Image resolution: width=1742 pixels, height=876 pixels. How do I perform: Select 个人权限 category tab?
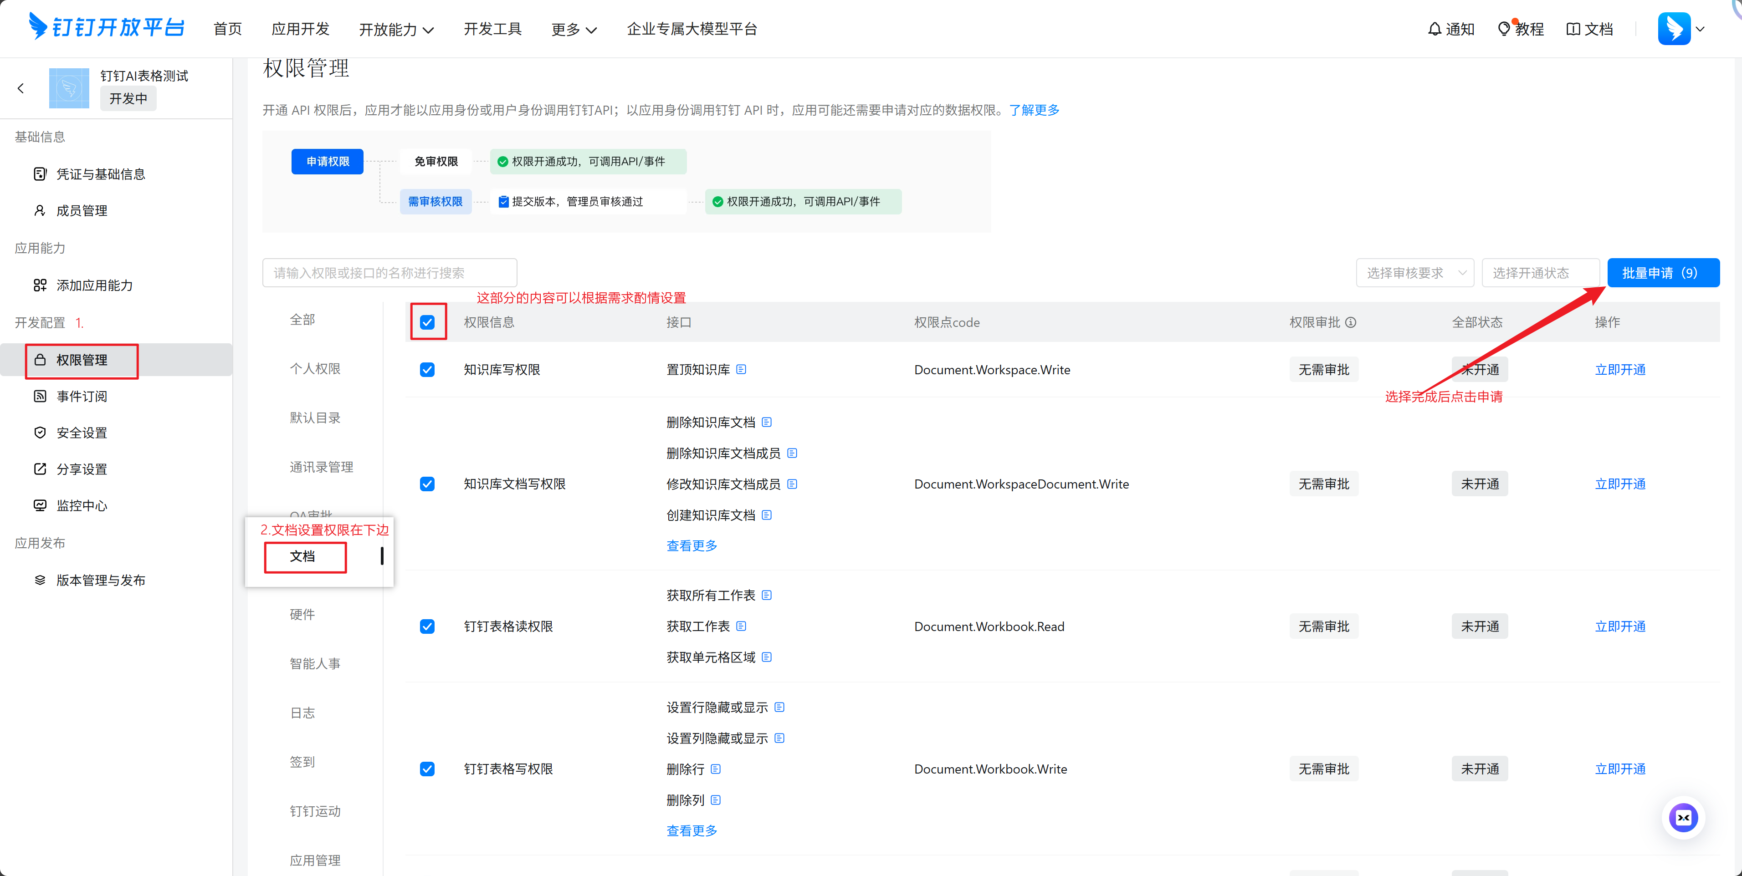pyautogui.click(x=315, y=368)
